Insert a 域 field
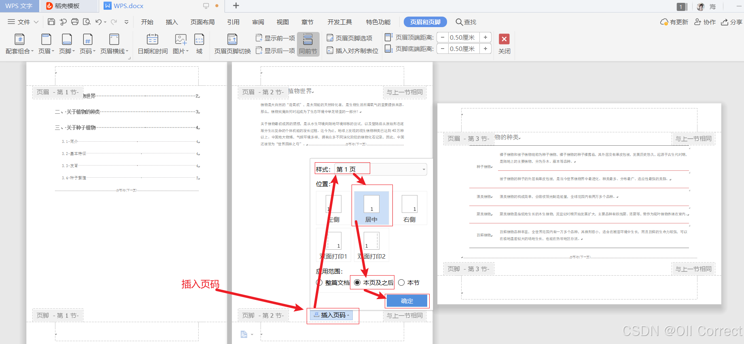Image resolution: width=744 pixels, height=344 pixels. pyautogui.click(x=199, y=44)
